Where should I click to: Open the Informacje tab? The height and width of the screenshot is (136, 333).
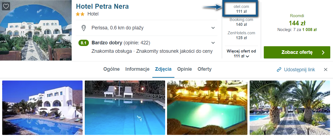pos(137,69)
